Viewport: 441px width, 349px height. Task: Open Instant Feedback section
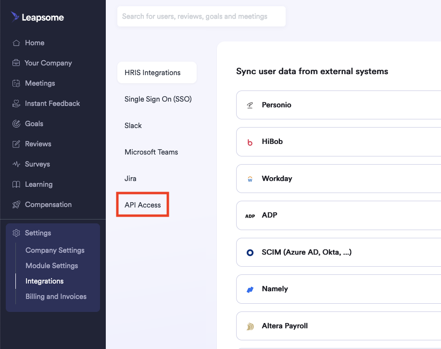(51, 103)
